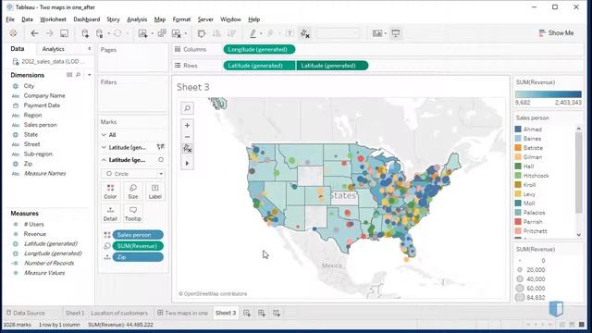Screen dimensions: 592x333
Task: Select the Company Name dimension
Action: [44, 96]
